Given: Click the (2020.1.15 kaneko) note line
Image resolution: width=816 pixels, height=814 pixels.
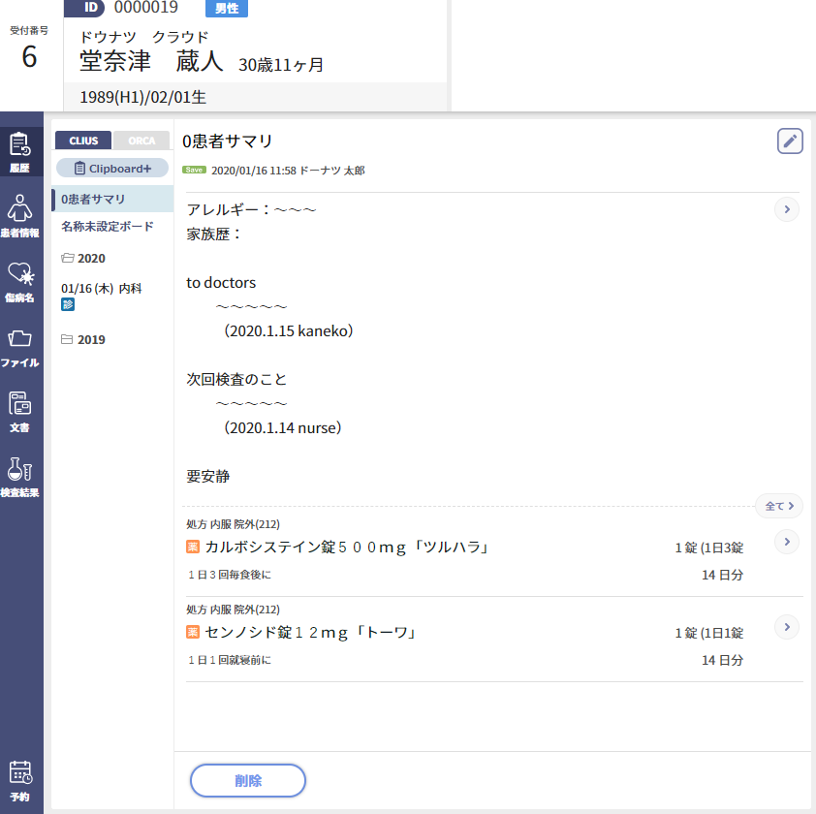Looking at the screenshot, I should point(288,331).
